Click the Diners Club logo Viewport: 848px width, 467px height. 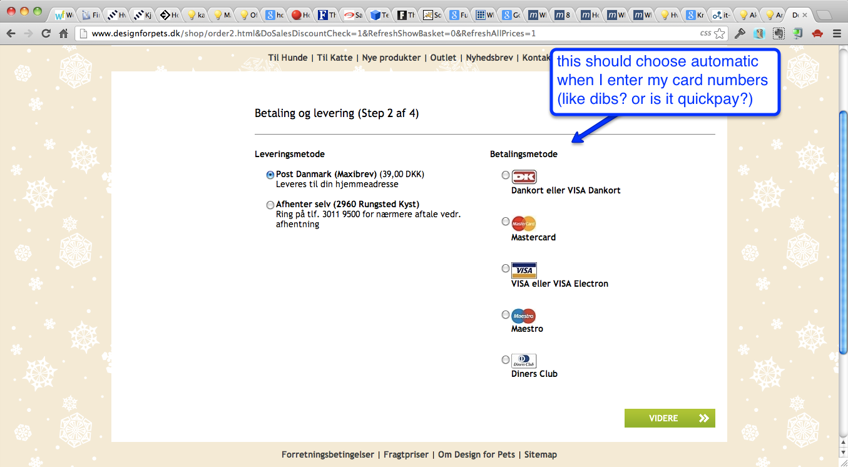pos(524,361)
